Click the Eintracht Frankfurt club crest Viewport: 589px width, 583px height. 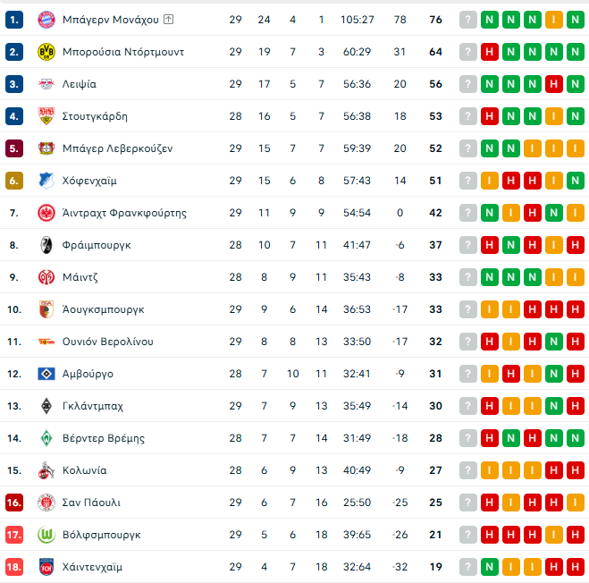coord(46,213)
